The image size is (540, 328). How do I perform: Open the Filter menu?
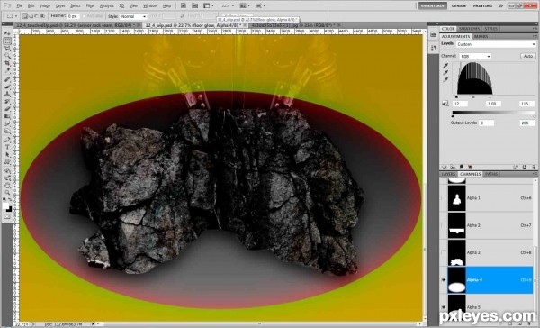pos(90,6)
